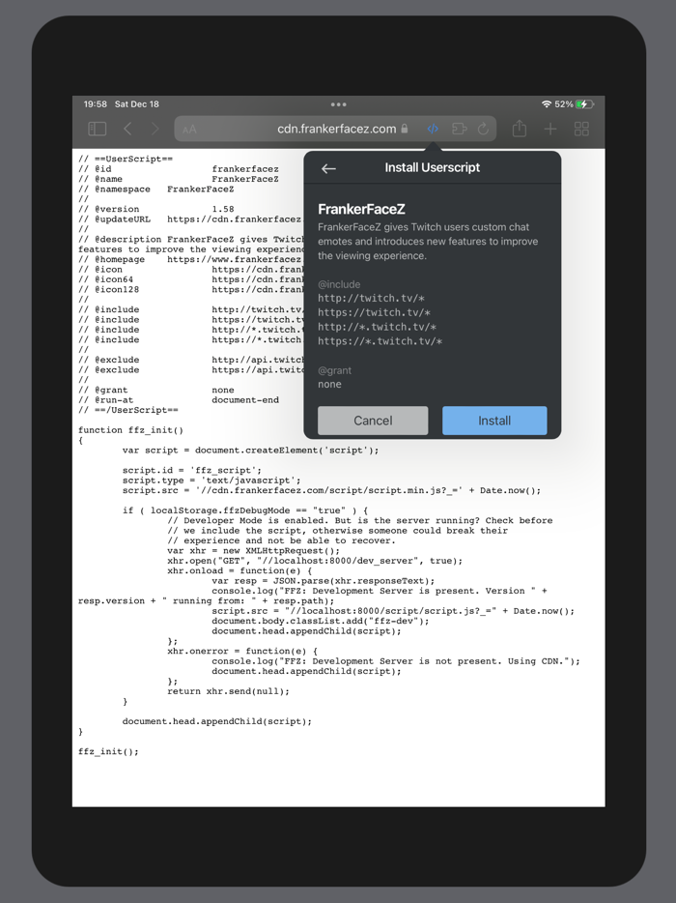Tap the FrankerFaceZ title in the popup
Screen dimensions: 676x903
pyautogui.click(x=361, y=209)
